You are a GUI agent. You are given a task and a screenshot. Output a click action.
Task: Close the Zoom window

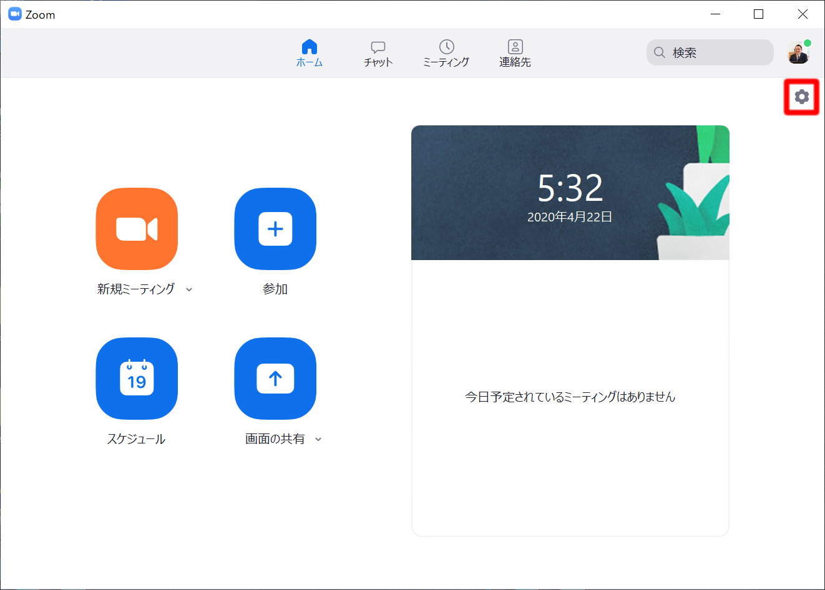coord(803,14)
